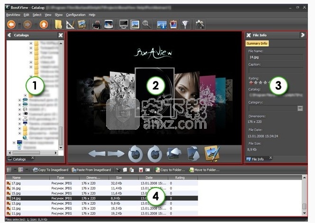This screenshot has width=315, height=223.
Task: Select the framed picture view icon
Action: click(135, 25)
